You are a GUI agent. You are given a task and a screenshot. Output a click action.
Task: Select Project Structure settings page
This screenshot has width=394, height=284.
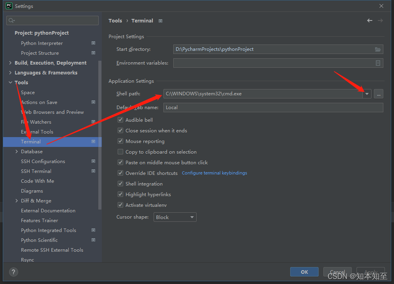pos(40,53)
